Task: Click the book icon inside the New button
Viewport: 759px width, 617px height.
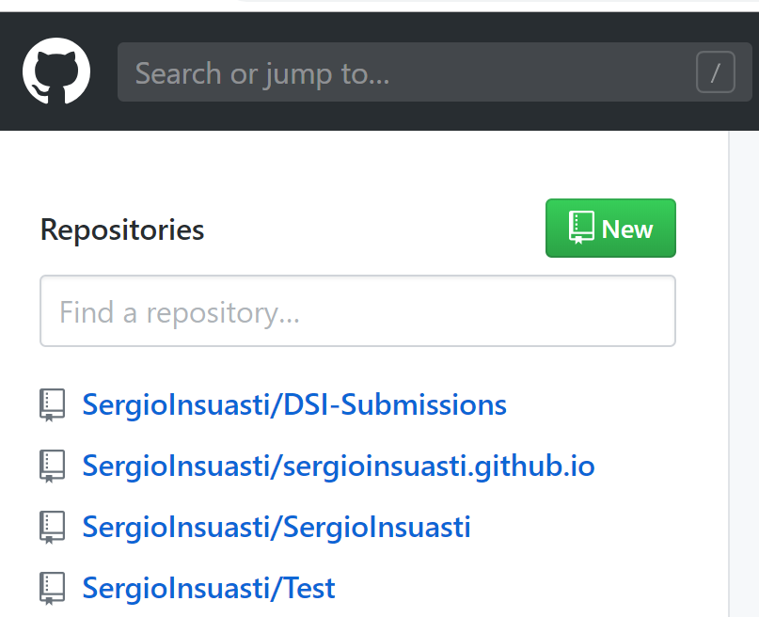Action: [x=581, y=226]
